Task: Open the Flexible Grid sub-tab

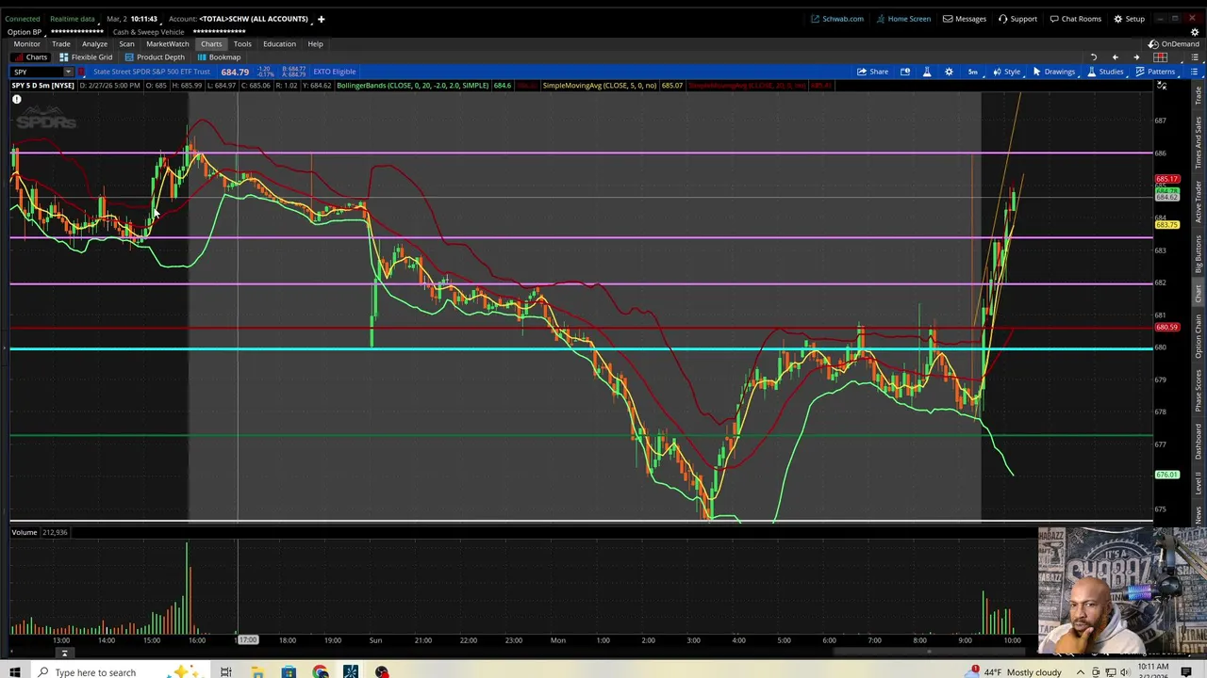Action: click(86, 57)
